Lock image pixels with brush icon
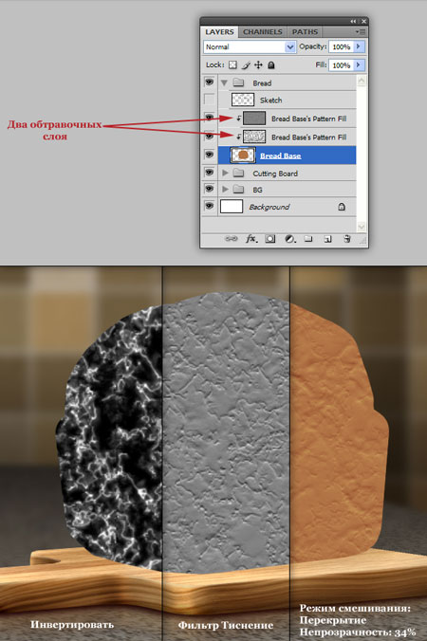This screenshot has height=641, width=427. [246, 65]
